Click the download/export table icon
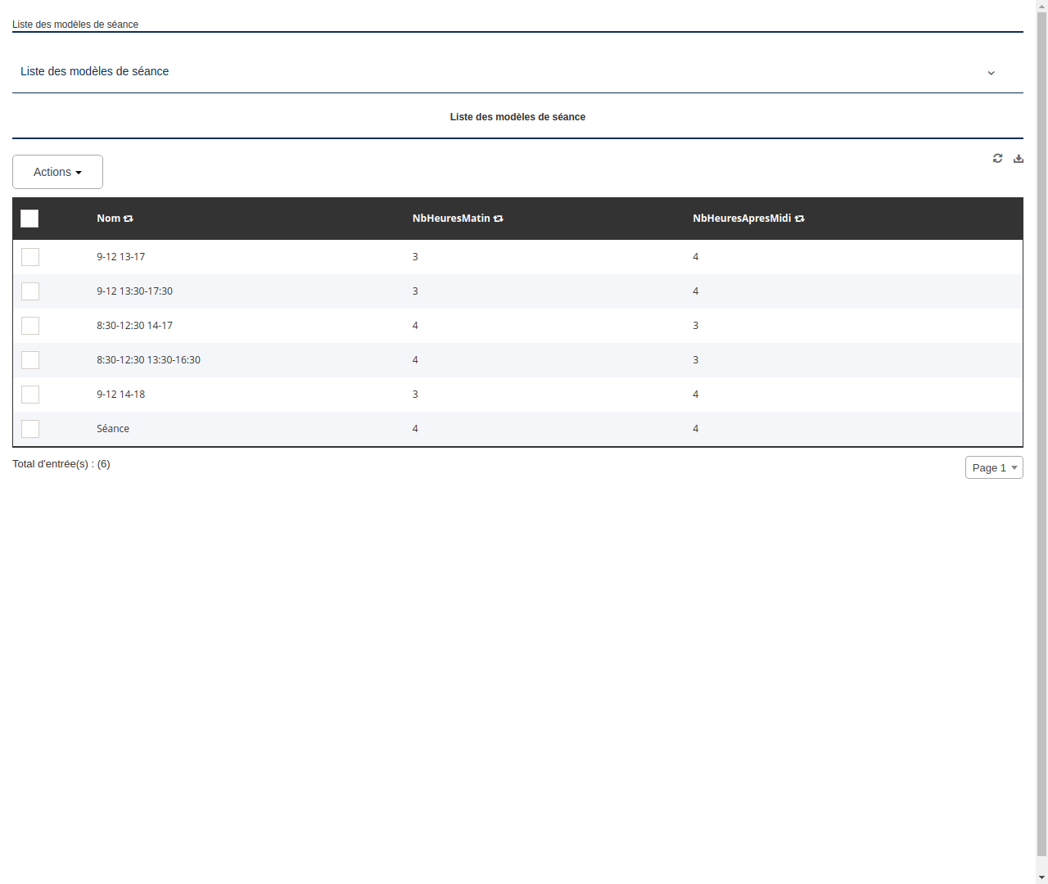Image resolution: width=1048 pixels, height=884 pixels. (1019, 158)
